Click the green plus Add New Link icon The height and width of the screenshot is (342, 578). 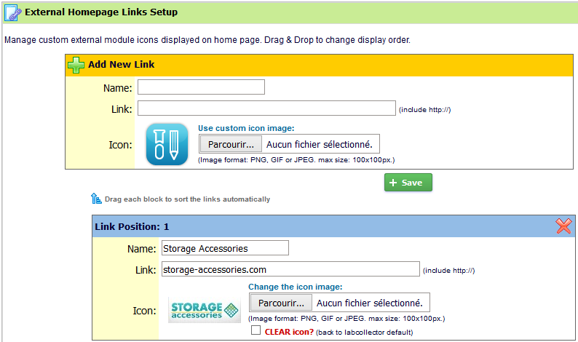click(76, 65)
